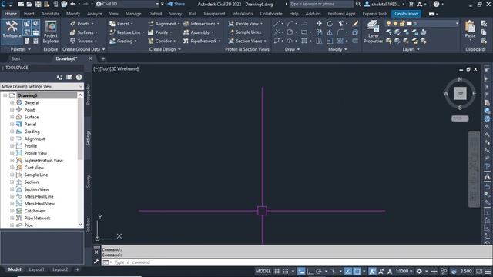Click the Alignment ribbon button

click(x=164, y=24)
